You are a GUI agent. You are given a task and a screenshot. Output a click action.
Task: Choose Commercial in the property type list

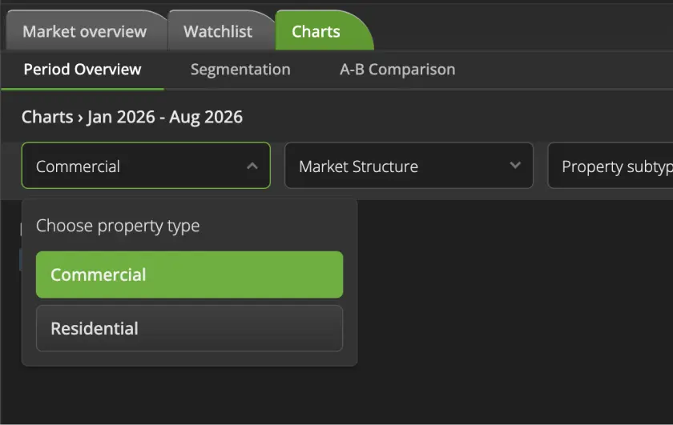189,275
